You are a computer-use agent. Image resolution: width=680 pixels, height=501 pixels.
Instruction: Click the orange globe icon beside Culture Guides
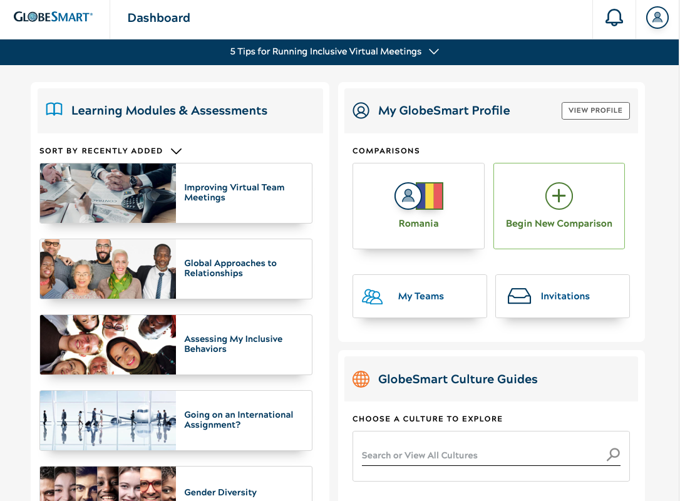361,379
